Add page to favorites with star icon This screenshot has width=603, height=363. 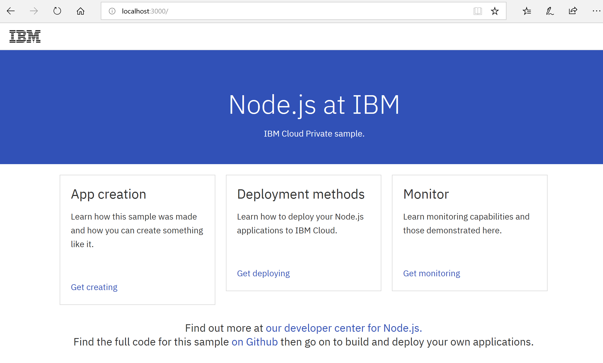(x=495, y=11)
